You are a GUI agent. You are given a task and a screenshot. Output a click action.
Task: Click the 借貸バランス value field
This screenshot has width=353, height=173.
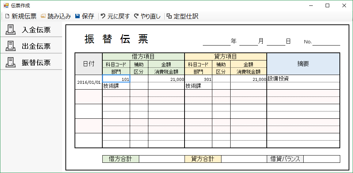coord(322,159)
